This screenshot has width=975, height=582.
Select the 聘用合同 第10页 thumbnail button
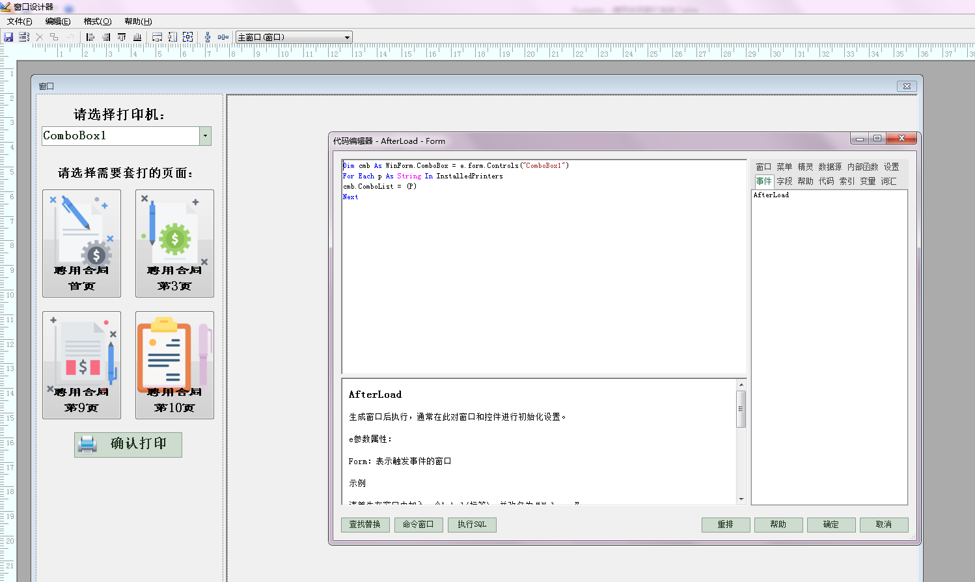(x=174, y=365)
